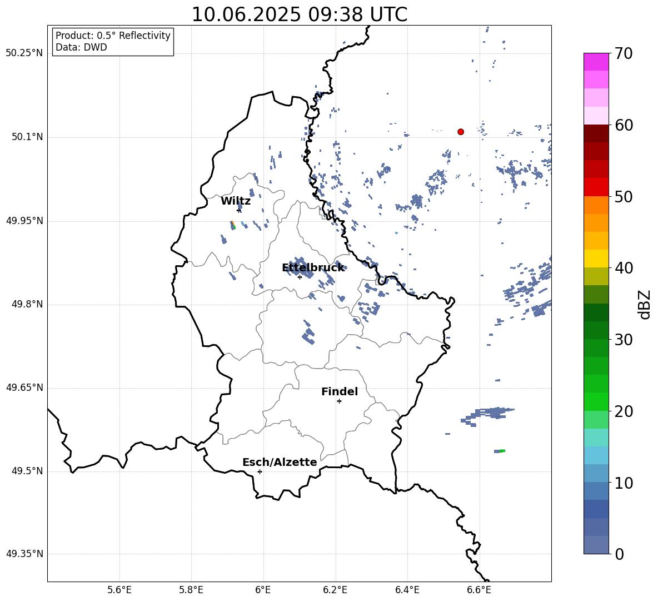Image resolution: width=658 pixels, height=601 pixels.
Task: Click the dark green colorbar segment at 35
Action: coord(596,312)
